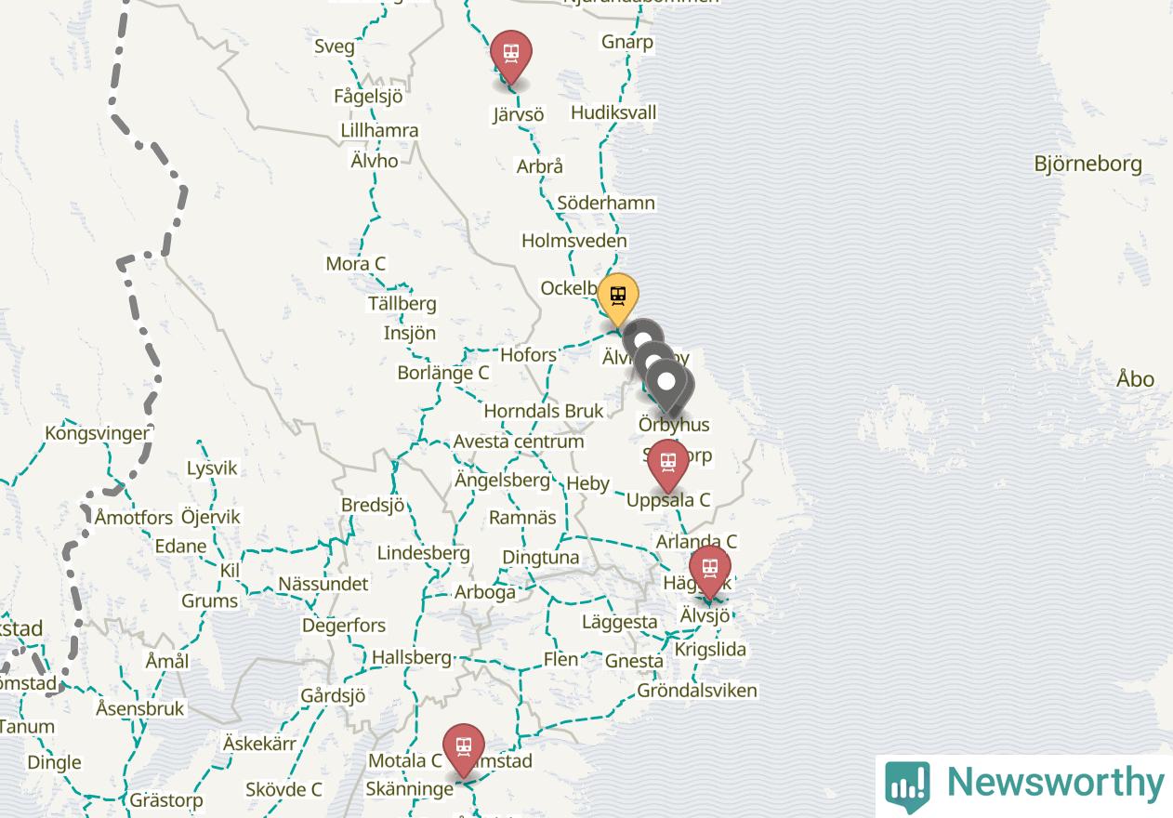Click the red train marker near Skänninge
The height and width of the screenshot is (818, 1173).
pyautogui.click(x=463, y=749)
